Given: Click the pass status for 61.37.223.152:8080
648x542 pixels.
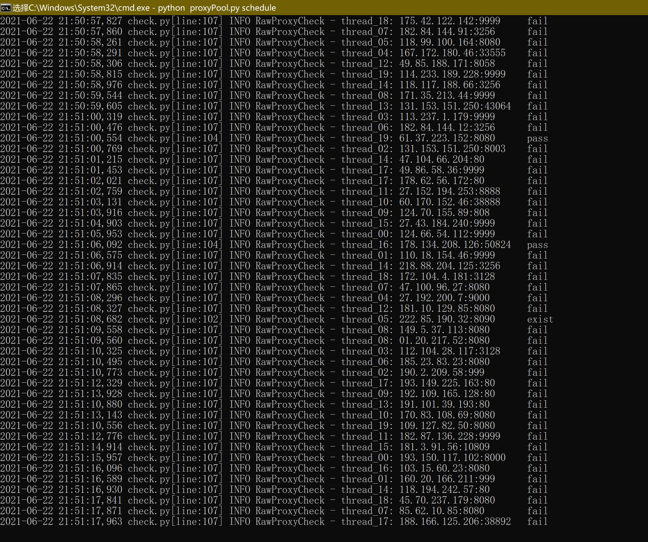Looking at the screenshot, I should coord(537,138).
